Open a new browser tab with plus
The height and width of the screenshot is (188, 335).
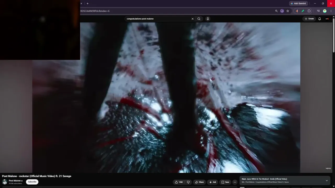tap(87, 3)
